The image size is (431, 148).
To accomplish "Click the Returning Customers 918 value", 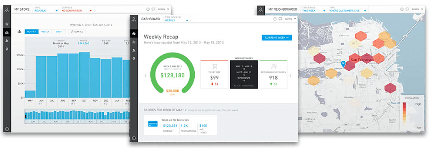I will (x=274, y=78).
